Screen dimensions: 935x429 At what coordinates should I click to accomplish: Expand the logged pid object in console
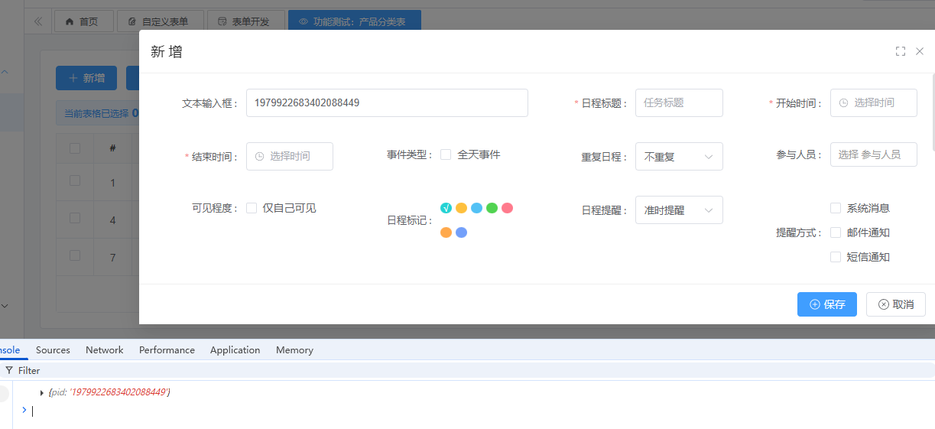pyautogui.click(x=42, y=392)
